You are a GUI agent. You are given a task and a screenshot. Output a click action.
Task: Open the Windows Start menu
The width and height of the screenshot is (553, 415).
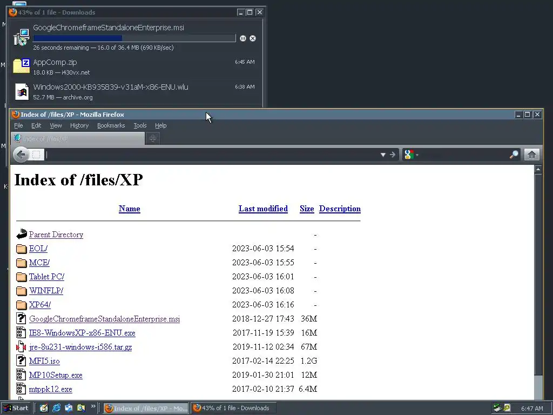click(16, 409)
